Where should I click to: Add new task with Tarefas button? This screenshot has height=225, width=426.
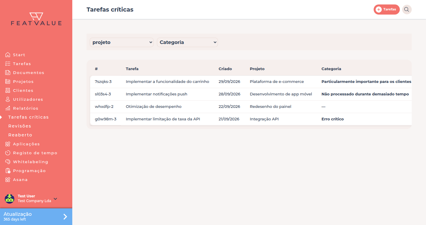(387, 10)
